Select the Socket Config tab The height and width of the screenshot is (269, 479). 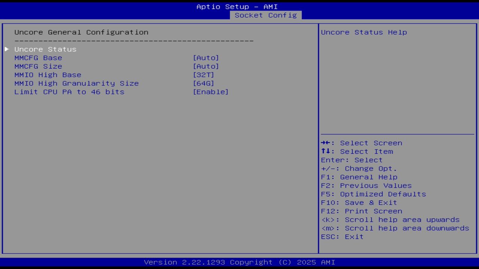coord(266,15)
